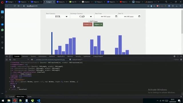Image resolution: width=183 pixels, height=103 pixels.
Task: Open the Opera menu logo
Action: tap(2, 2)
